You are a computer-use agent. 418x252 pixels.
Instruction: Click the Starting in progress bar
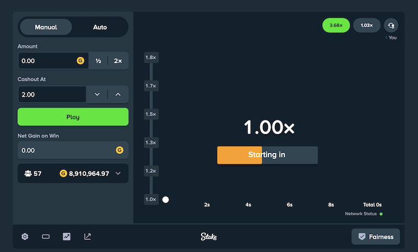click(267, 155)
